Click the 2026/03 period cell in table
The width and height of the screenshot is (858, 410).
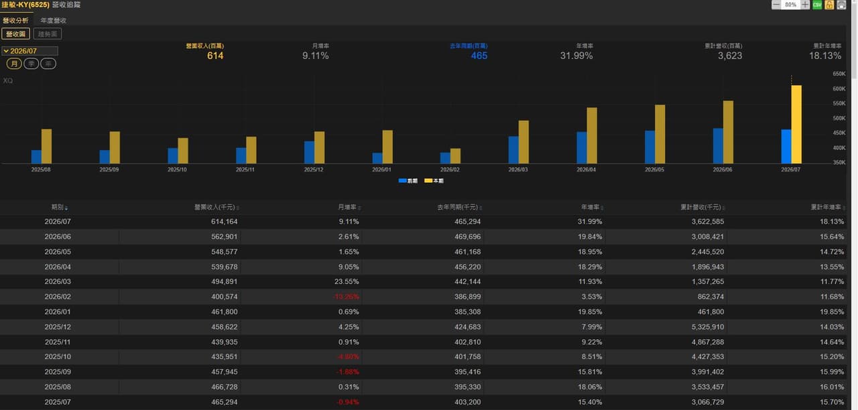58,281
